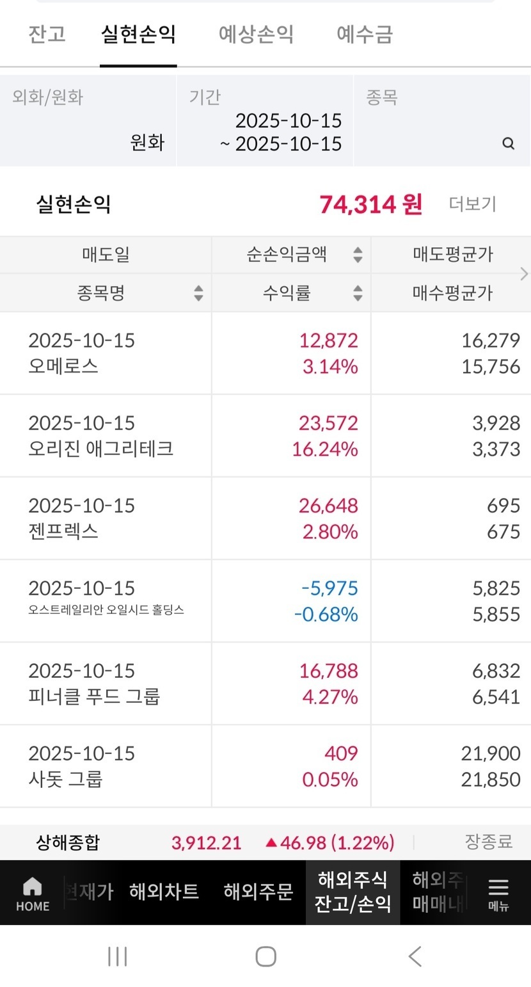Tap the Android recent apps button
531x987 pixels.
click(x=118, y=956)
